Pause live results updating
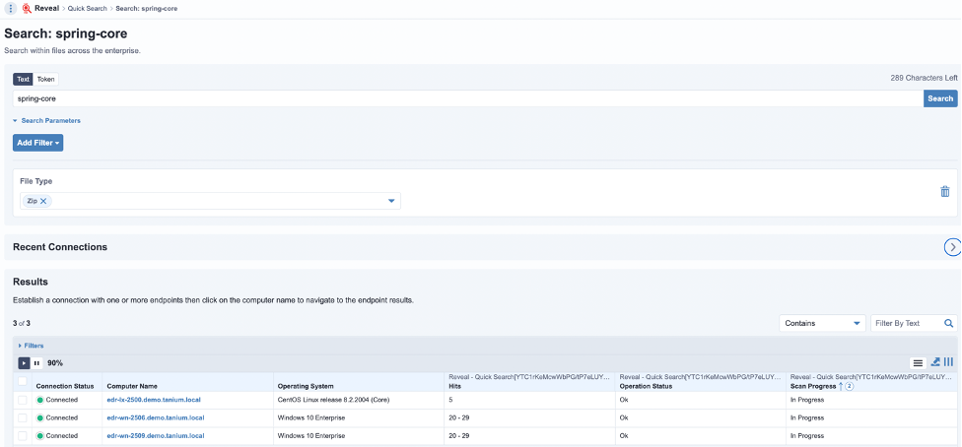Viewport: 962px width, 447px height. [36, 363]
